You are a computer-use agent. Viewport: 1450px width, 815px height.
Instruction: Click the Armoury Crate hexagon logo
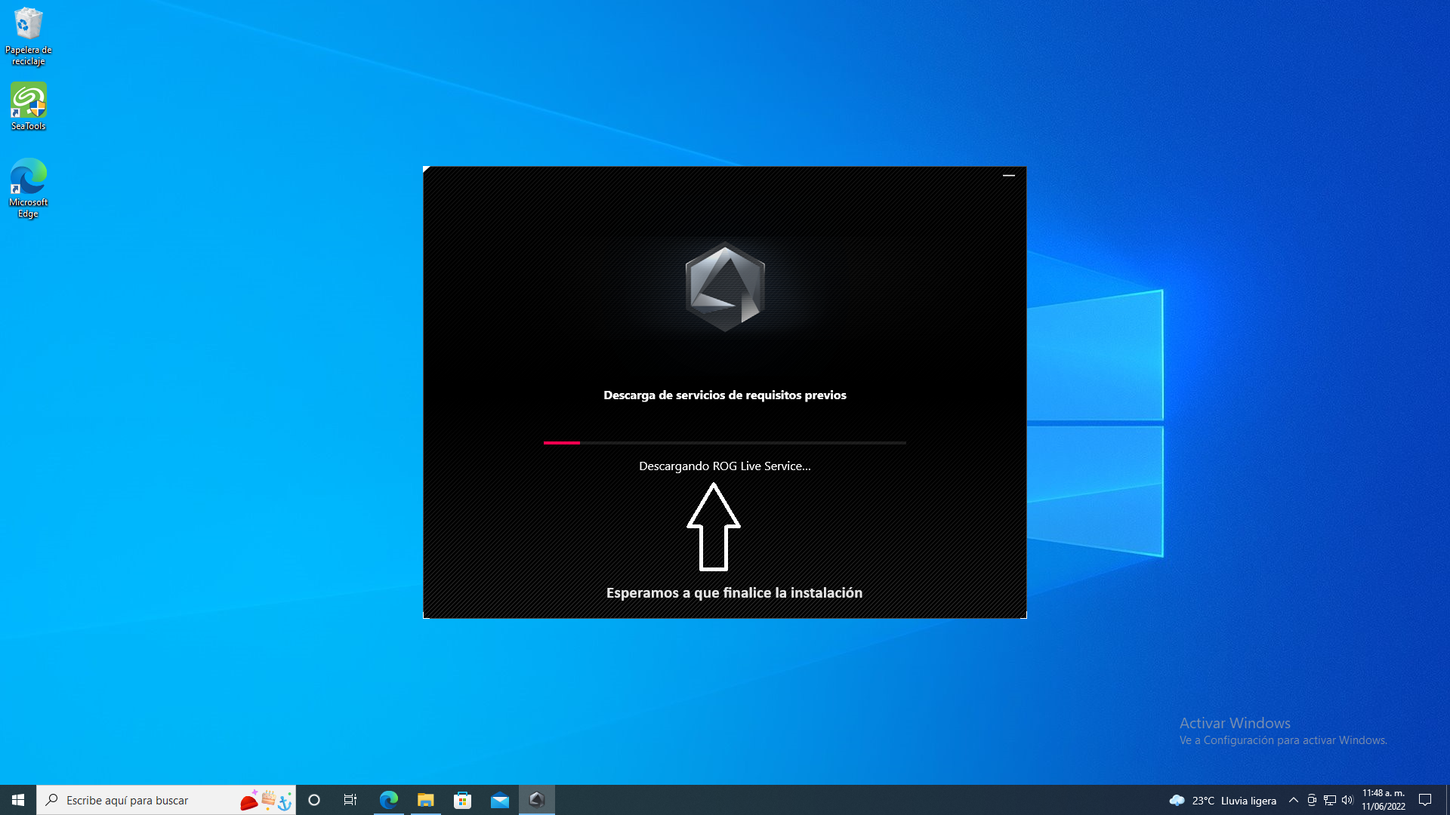tap(725, 287)
